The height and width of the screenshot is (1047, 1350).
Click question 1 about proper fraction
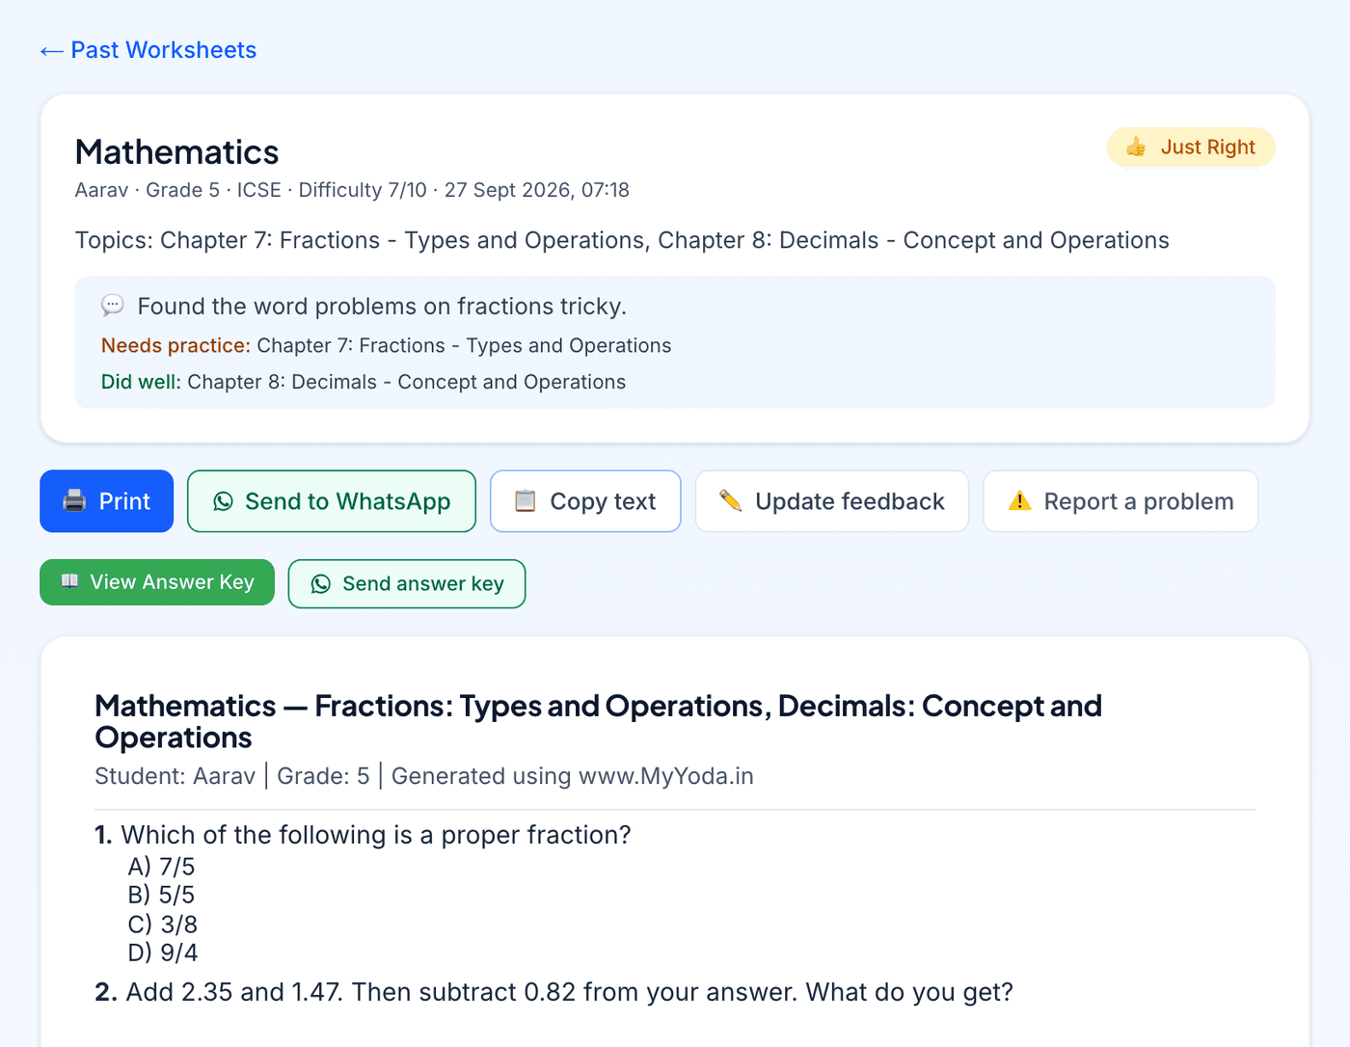pyautogui.click(x=363, y=835)
